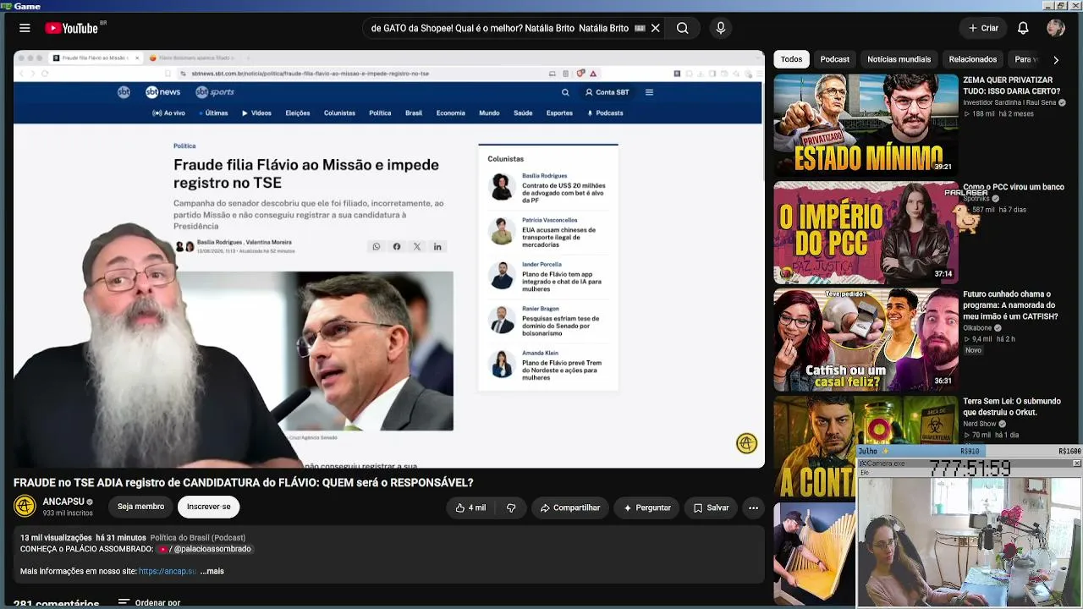The width and height of the screenshot is (1083, 609).
Task: Click the 'Novo' badge under the Olkabone video
Action: [x=973, y=350]
